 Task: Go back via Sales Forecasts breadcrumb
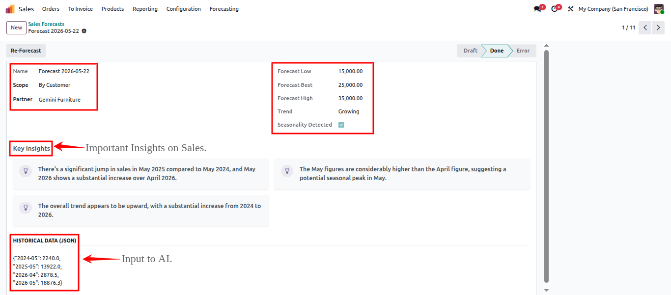click(x=46, y=24)
